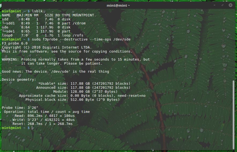
Task: Click the 'F3 probe 6.0' line
Action: [x=15, y=43]
